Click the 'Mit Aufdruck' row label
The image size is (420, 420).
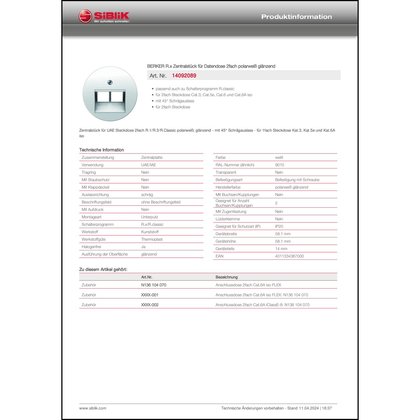[x=92, y=209]
